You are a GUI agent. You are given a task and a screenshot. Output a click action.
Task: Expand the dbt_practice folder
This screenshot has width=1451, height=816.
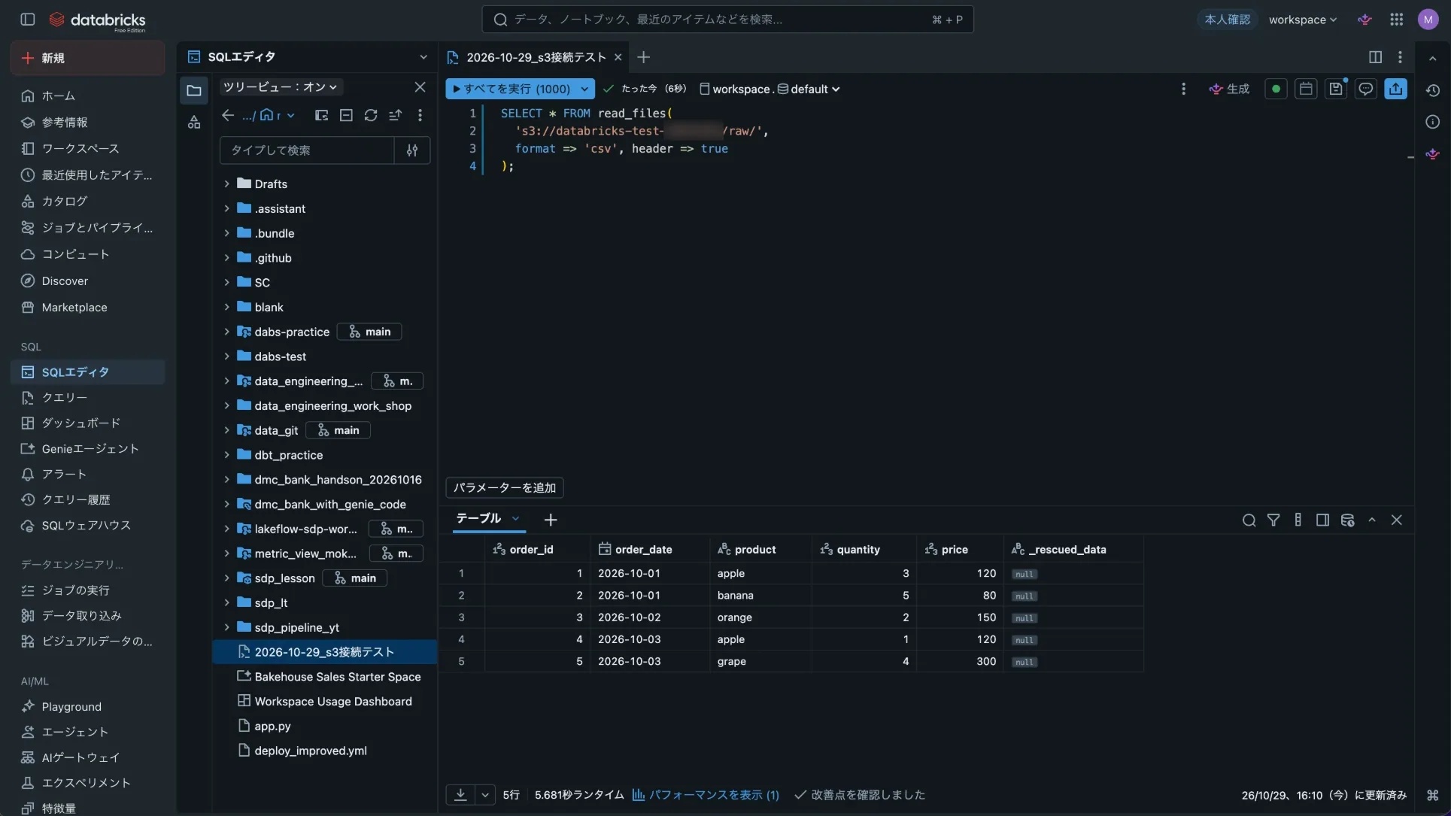pyautogui.click(x=226, y=456)
